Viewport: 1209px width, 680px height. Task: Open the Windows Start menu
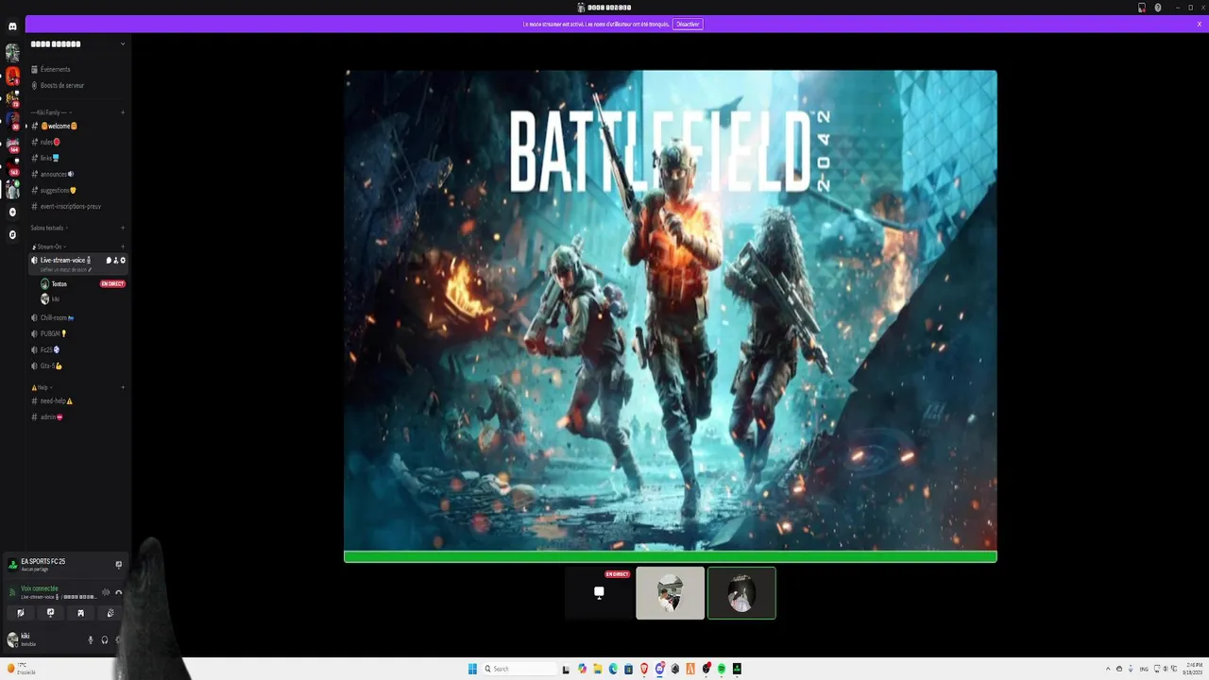(x=472, y=669)
